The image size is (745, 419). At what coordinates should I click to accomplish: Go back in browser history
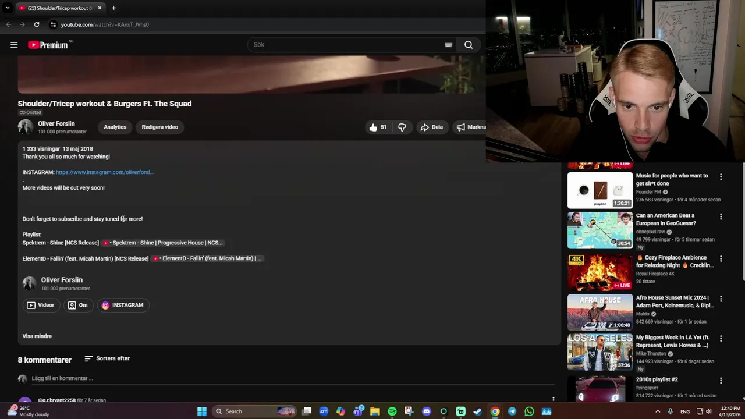(9, 24)
